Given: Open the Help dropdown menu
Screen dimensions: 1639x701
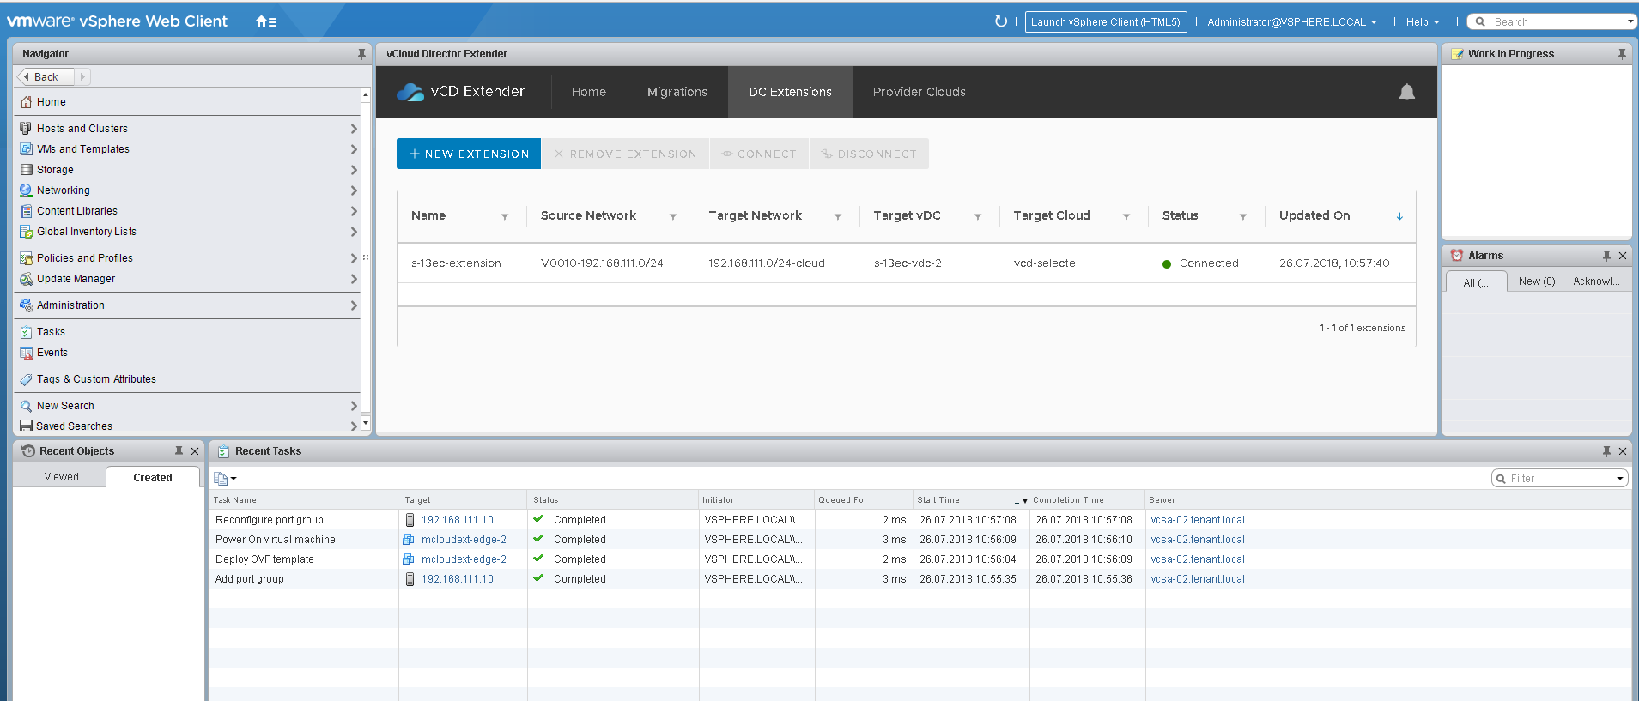Looking at the screenshot, I should (x=1423, y=22).
